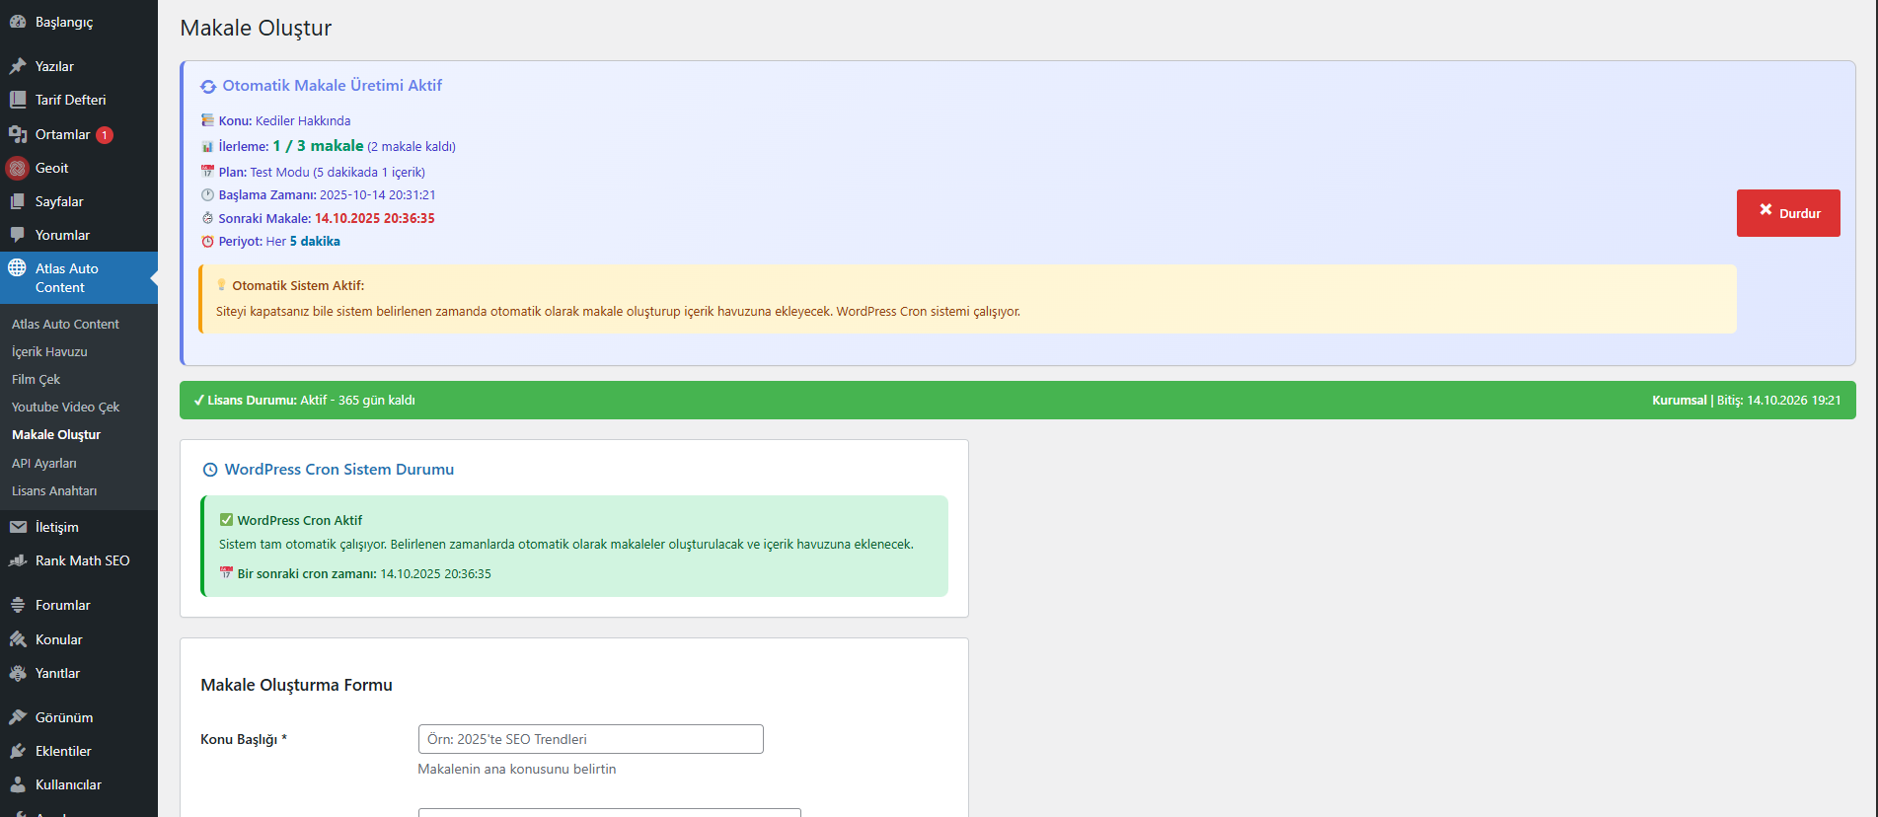Click the Yorumlar comment bubble icon
This screenshot has height=817, width=1878.
click(x=18, y=235)
